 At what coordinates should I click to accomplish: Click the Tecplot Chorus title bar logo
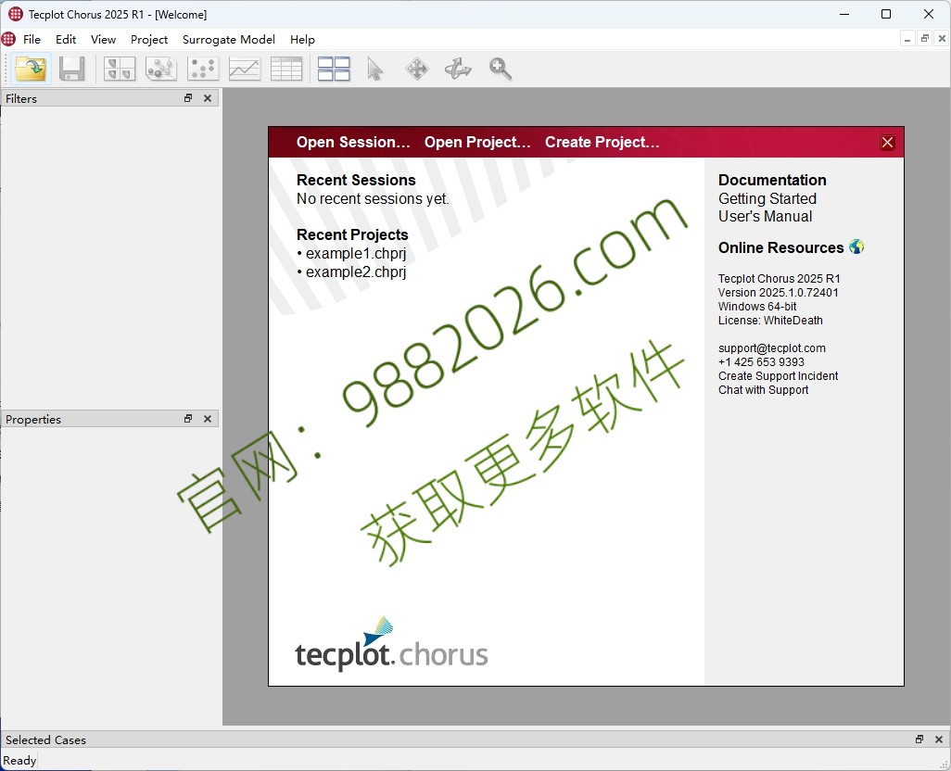(x=15, y=14)
